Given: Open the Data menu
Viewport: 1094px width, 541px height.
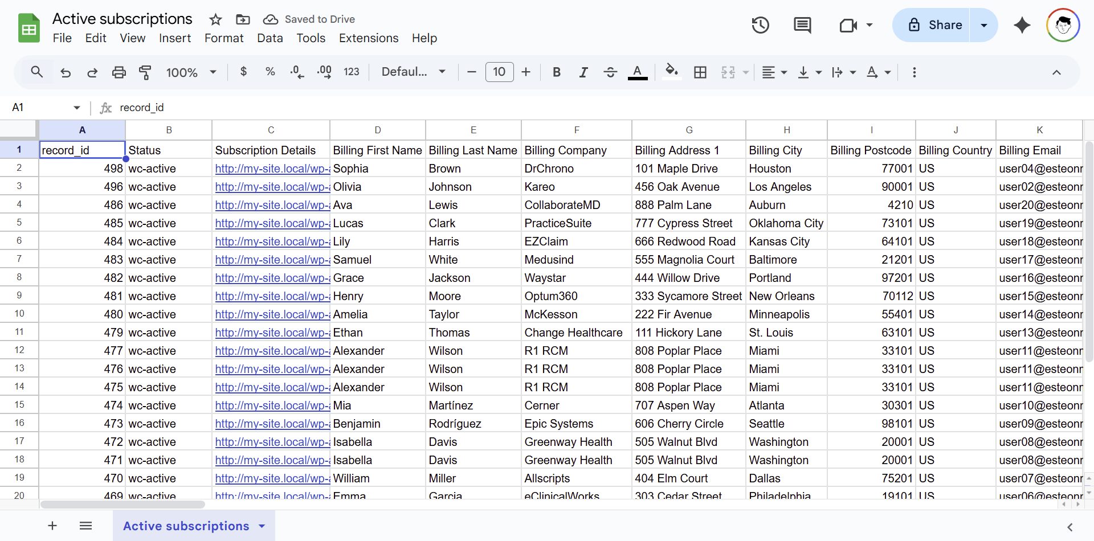Looking at the screenshot, I should 270,38.
